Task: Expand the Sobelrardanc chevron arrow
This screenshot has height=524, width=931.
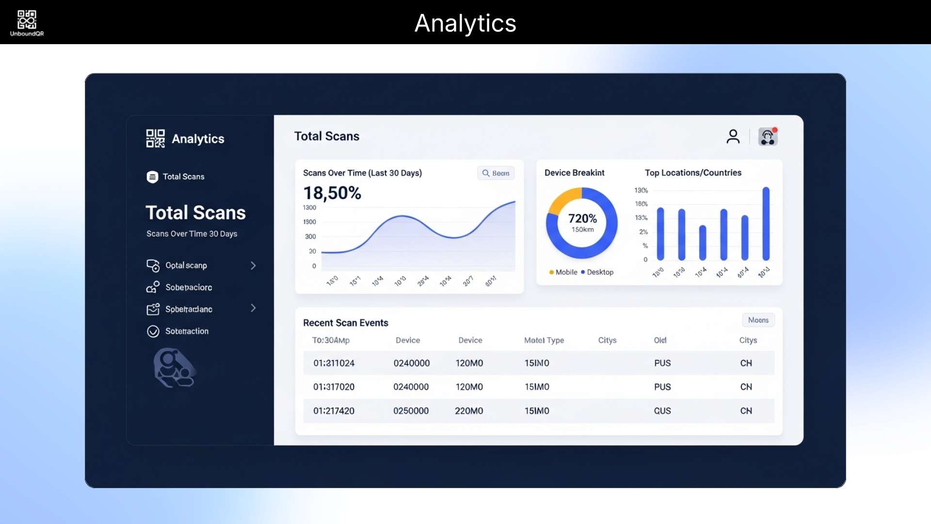Action: click(253, 308)
